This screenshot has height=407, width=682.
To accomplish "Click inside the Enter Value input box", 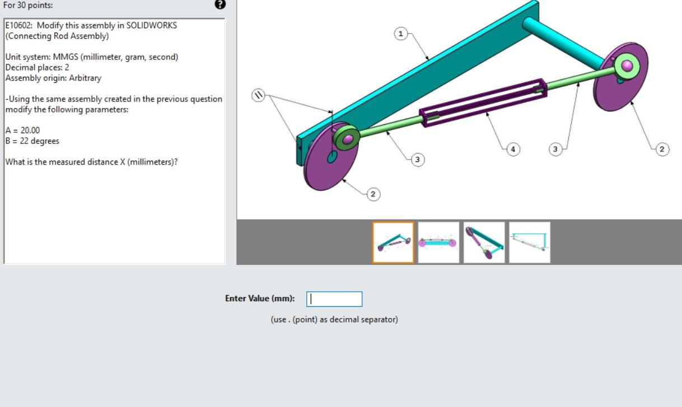I will click(x=334, y=299).
